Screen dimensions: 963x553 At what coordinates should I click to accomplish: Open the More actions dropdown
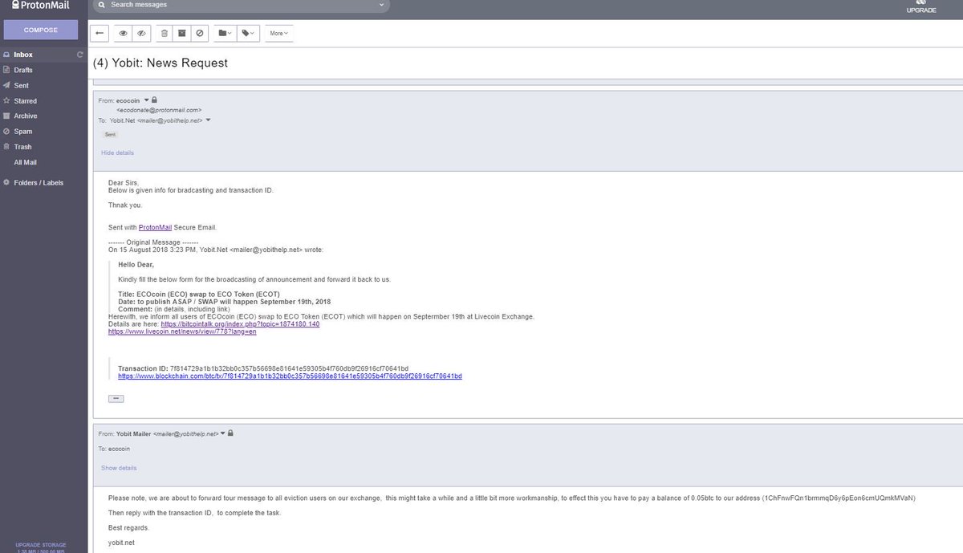[278, 33]
